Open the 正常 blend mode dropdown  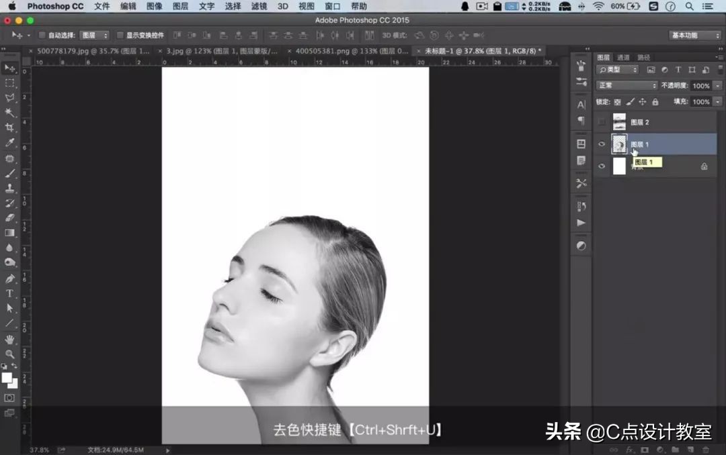click(627, 85)
